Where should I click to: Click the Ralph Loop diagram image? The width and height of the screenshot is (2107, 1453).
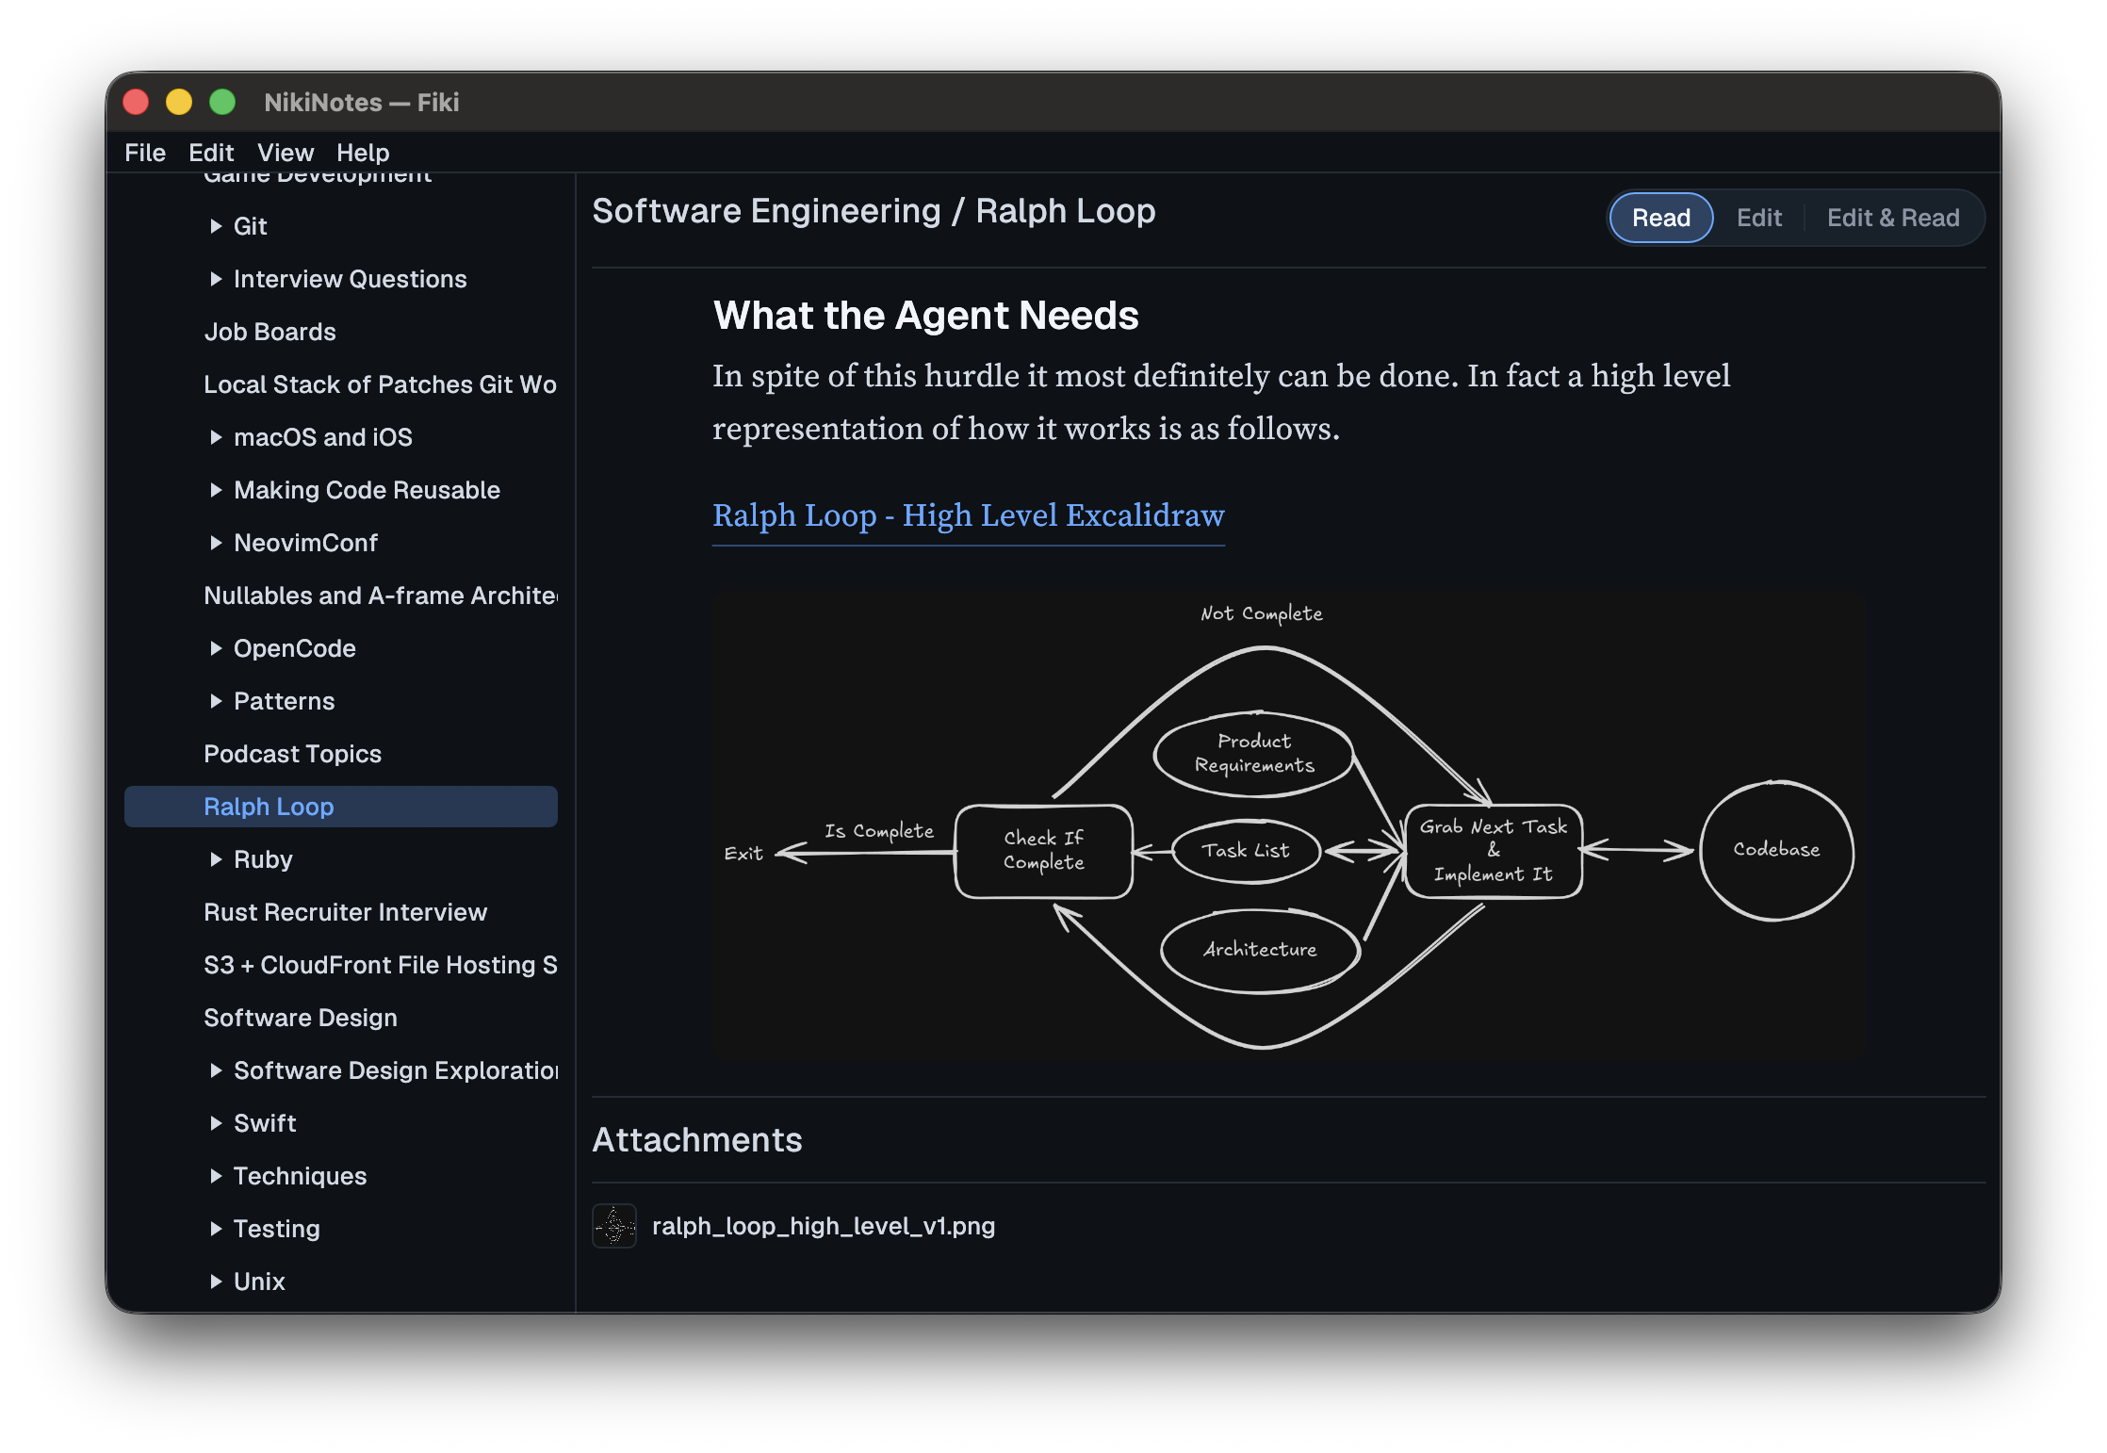1287,826
